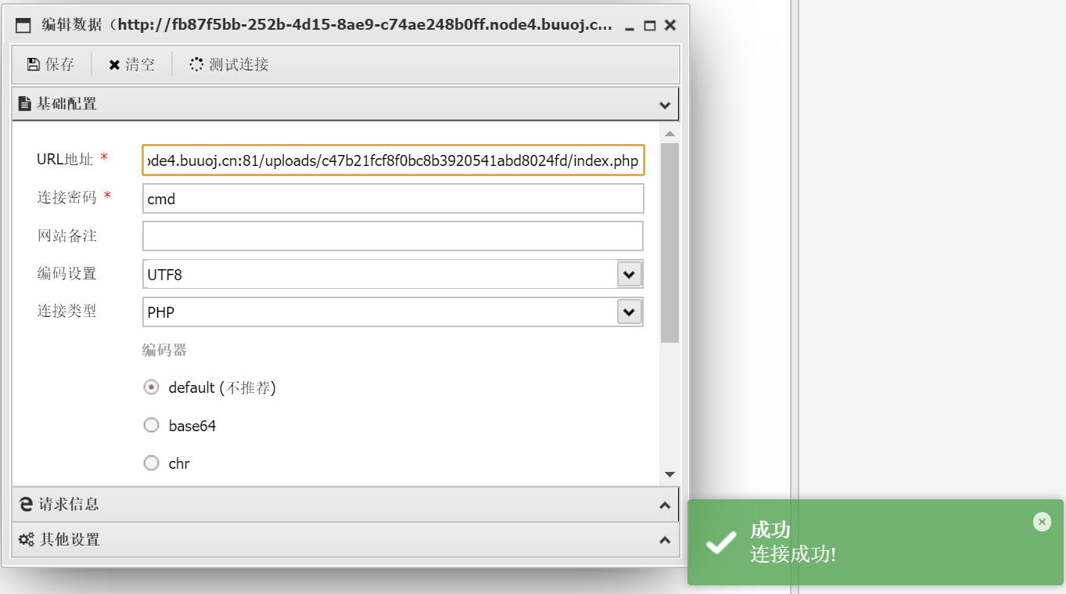Screen dimensions: 1066x594
Task: Click the dialog title 编辑数据 text
Action: point(72,25)
